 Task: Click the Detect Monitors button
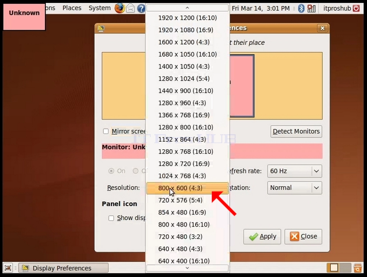296,131
